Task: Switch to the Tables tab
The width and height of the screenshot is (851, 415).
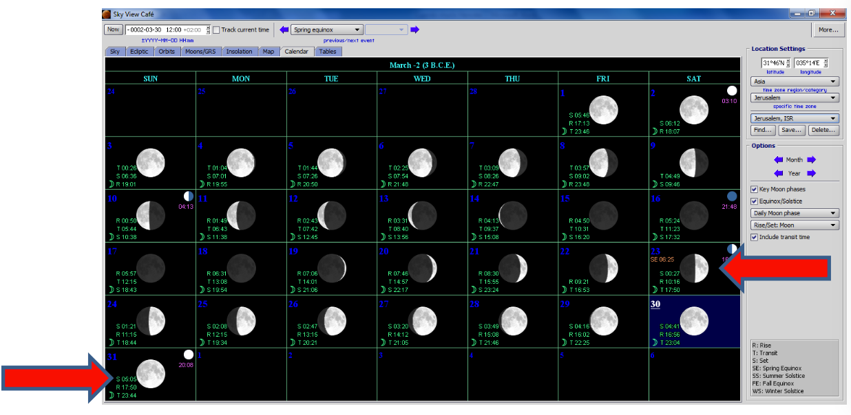Action: [328, 51]
